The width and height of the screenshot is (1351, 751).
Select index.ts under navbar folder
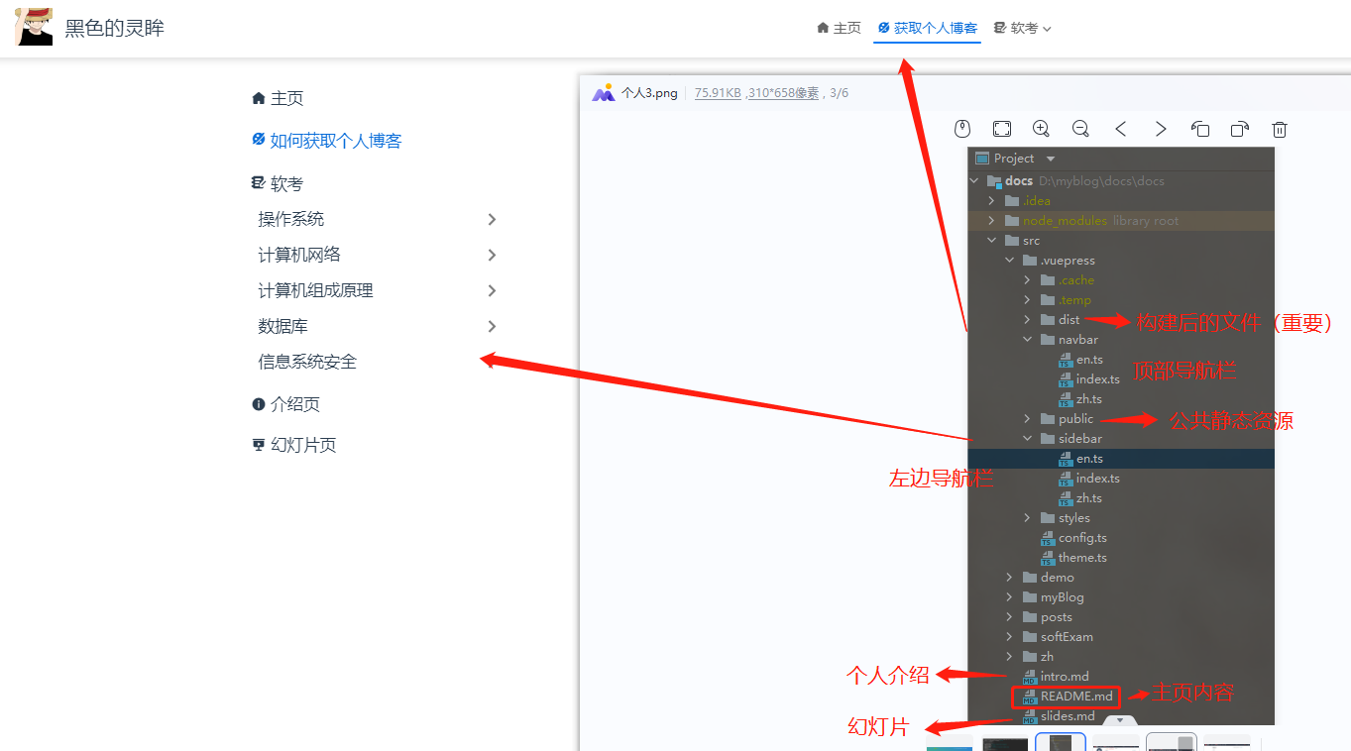pos(1089,379)
